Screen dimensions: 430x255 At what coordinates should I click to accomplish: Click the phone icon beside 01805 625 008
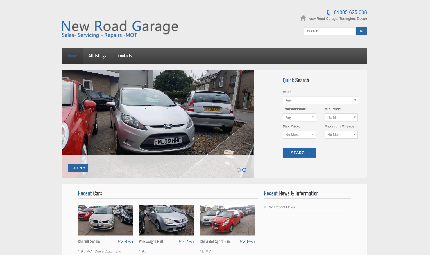pos(328,12)
